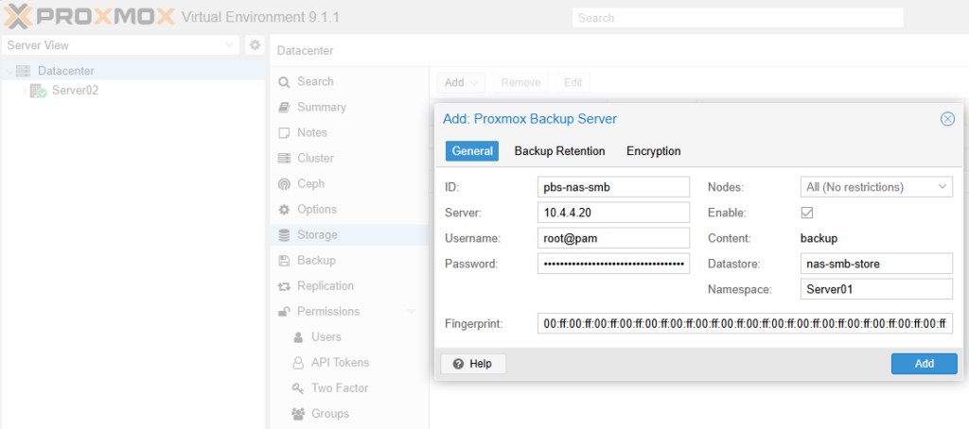Open the Add storage dropdown button
Image resolution: width=969 pixels, height=429 pixels.
tap(461, 82)
